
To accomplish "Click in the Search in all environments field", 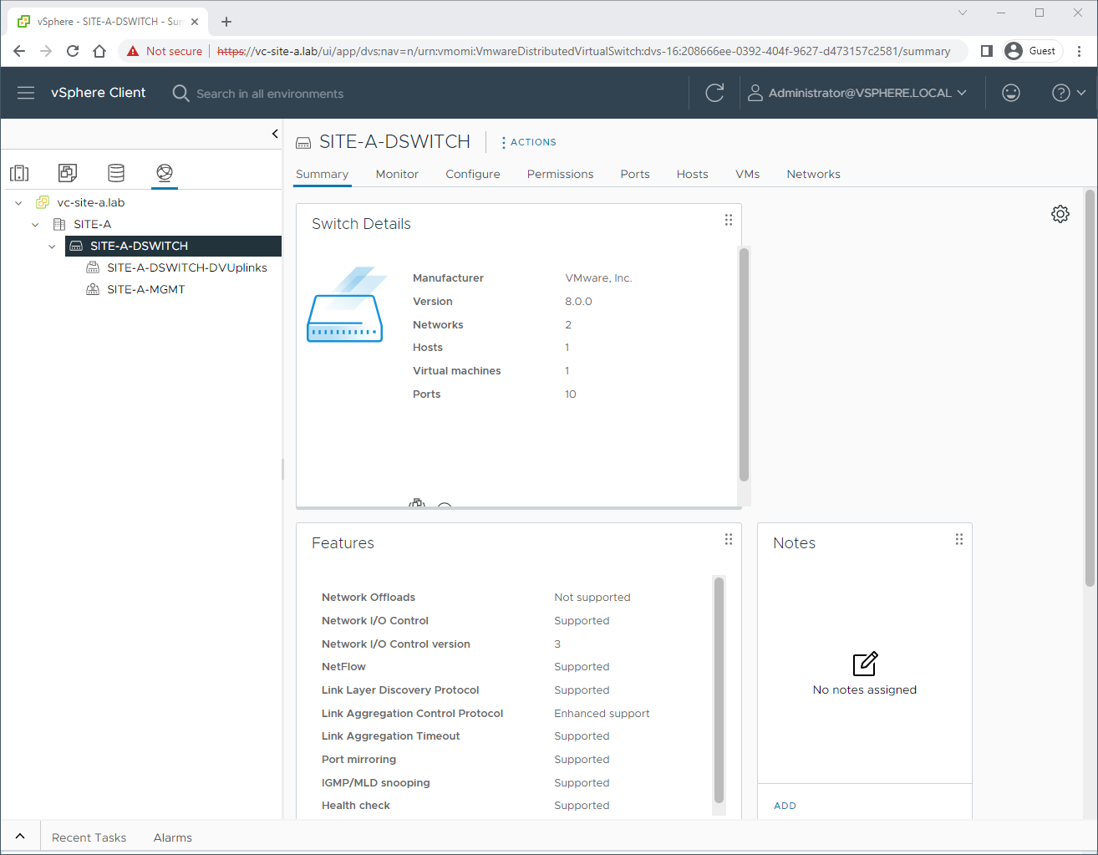I will [269, 94].
